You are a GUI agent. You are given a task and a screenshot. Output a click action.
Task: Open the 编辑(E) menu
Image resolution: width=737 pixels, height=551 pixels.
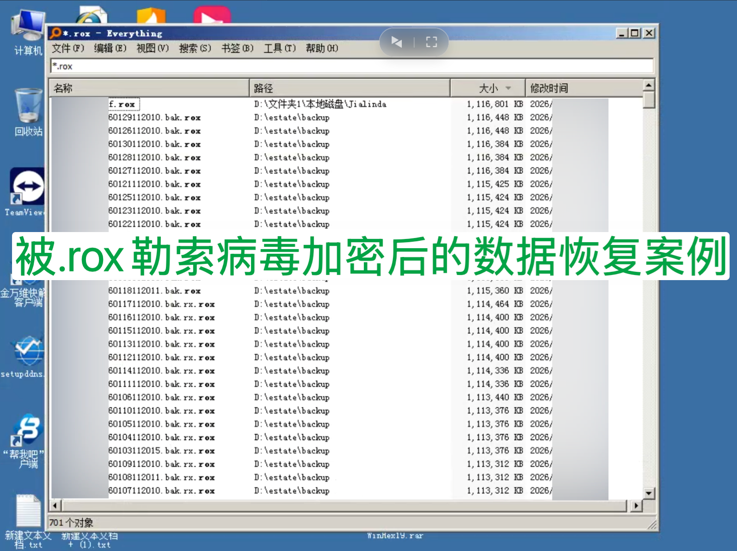pyautogui.click(x=110, y=48)
